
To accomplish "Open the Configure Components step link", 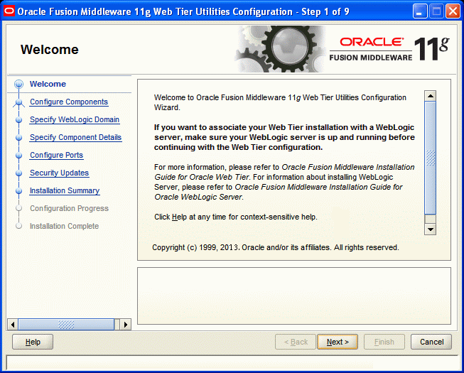I will (69, 102).
